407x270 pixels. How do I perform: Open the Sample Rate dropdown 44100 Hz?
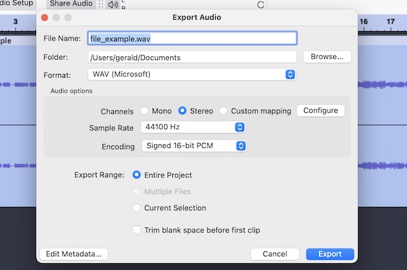coord(193,127)
